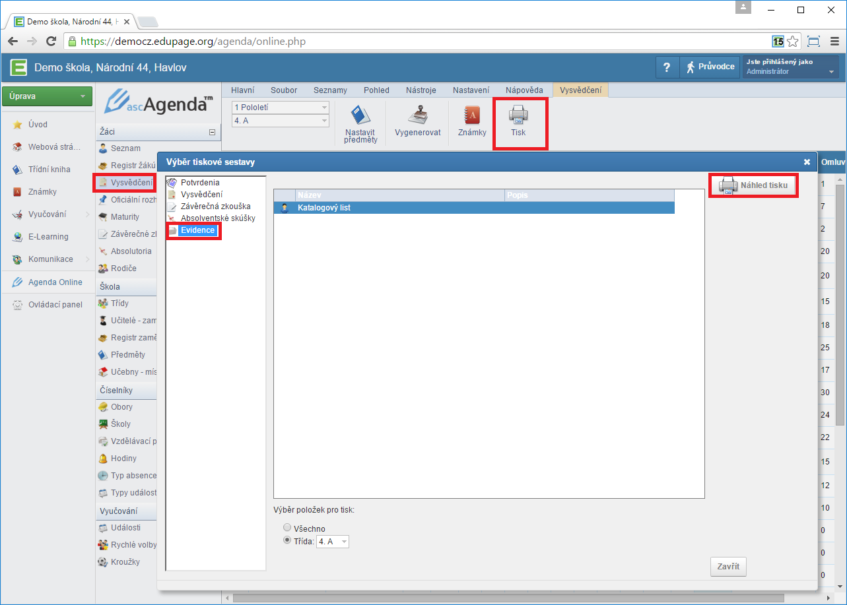Click the Zavřít button

728,567
